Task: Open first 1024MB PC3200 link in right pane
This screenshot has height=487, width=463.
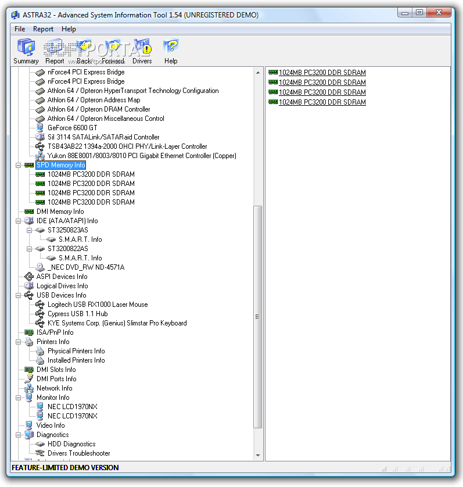Action: tap(322, 73)
